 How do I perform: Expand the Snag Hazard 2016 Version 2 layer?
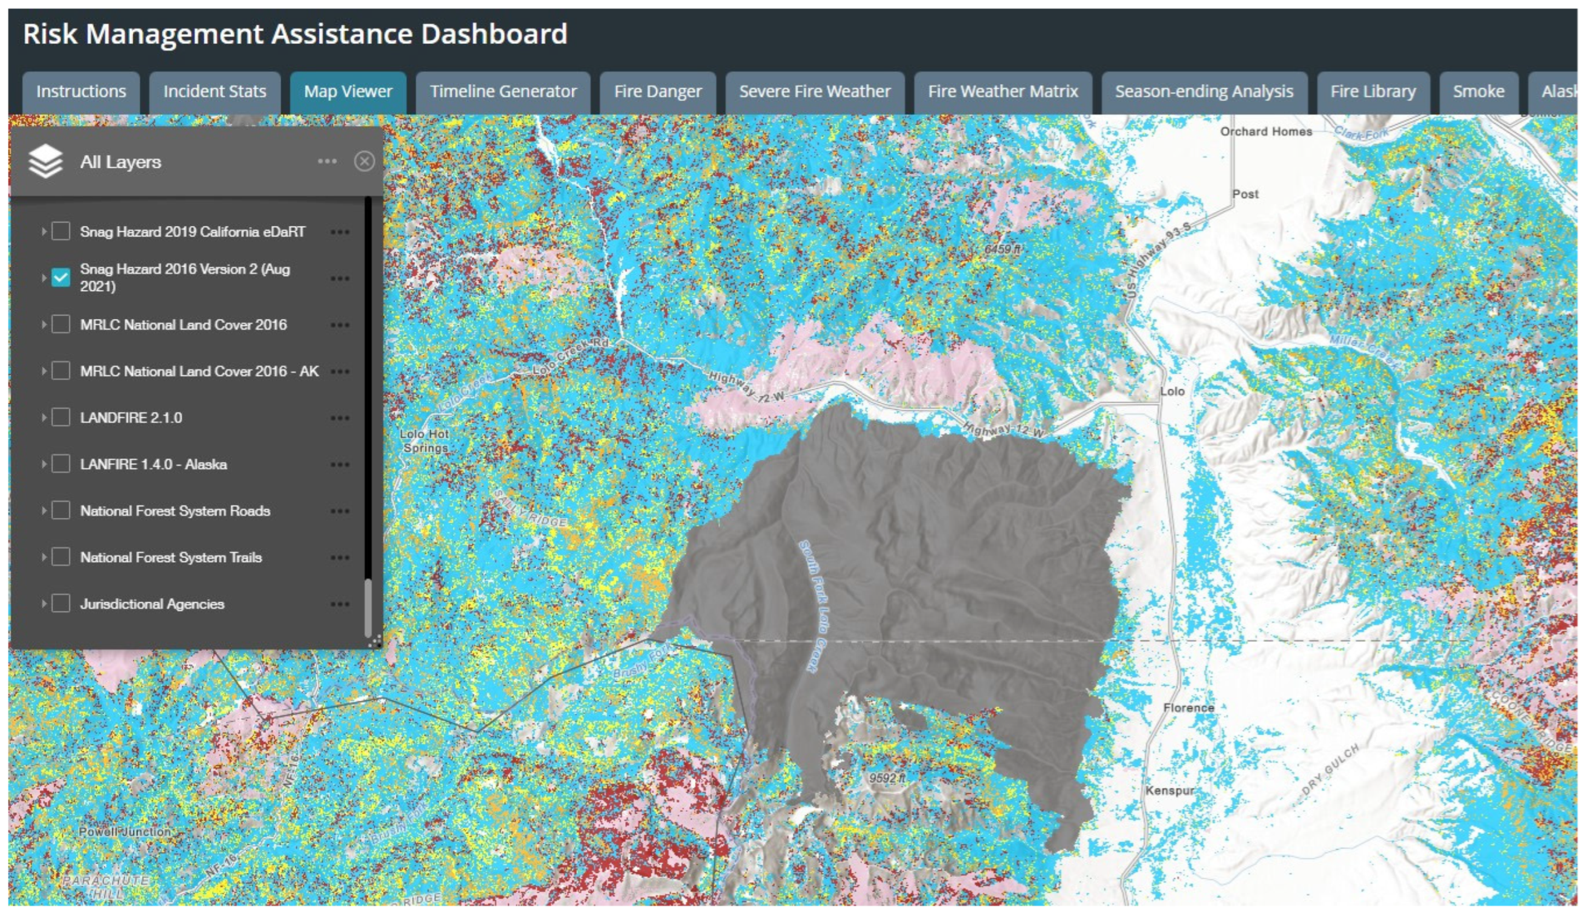coord(43,278)
